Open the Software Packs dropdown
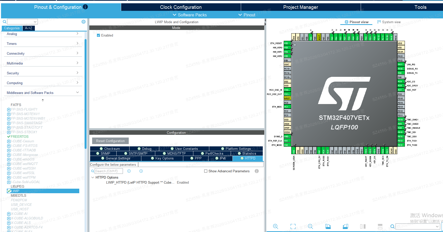443x232 pixels. [x=190, y=15]
